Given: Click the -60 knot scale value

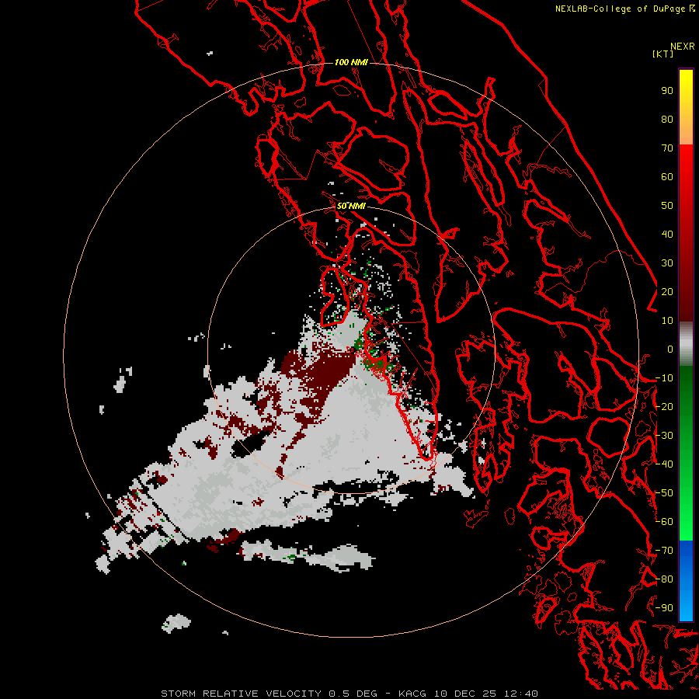Looking at the screenshot, I should pos(664,522).
